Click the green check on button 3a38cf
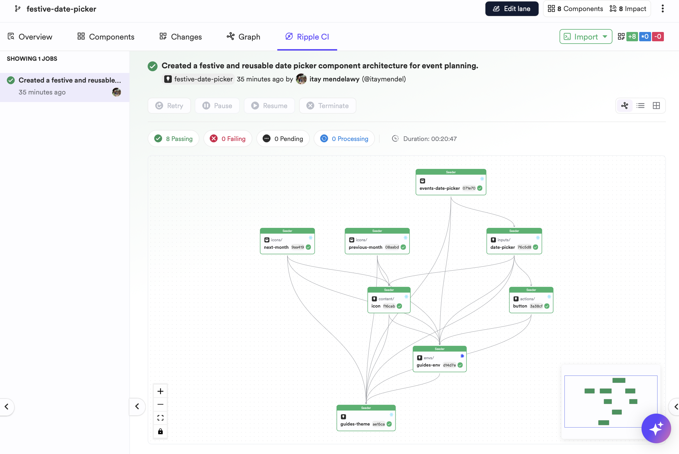Image resolution: width=679 pixels, height=454 pixels. [x=547, y=306]
